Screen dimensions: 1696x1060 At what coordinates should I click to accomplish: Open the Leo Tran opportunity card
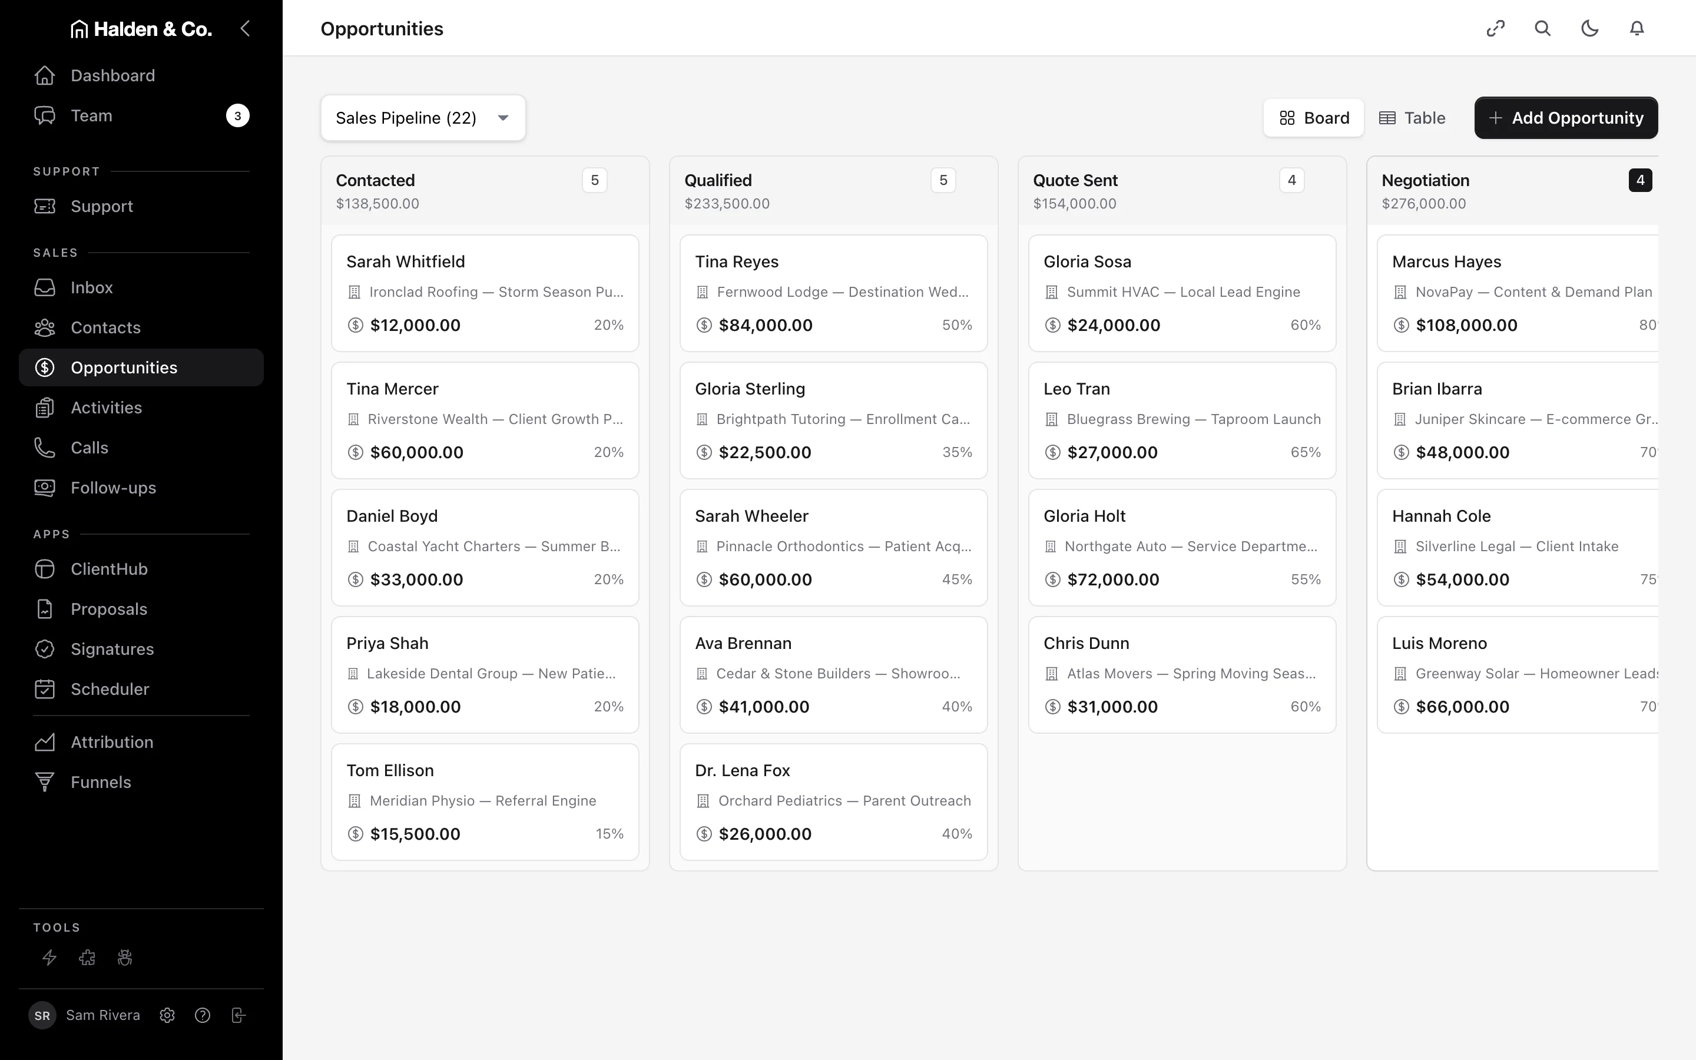[1182, 420]
